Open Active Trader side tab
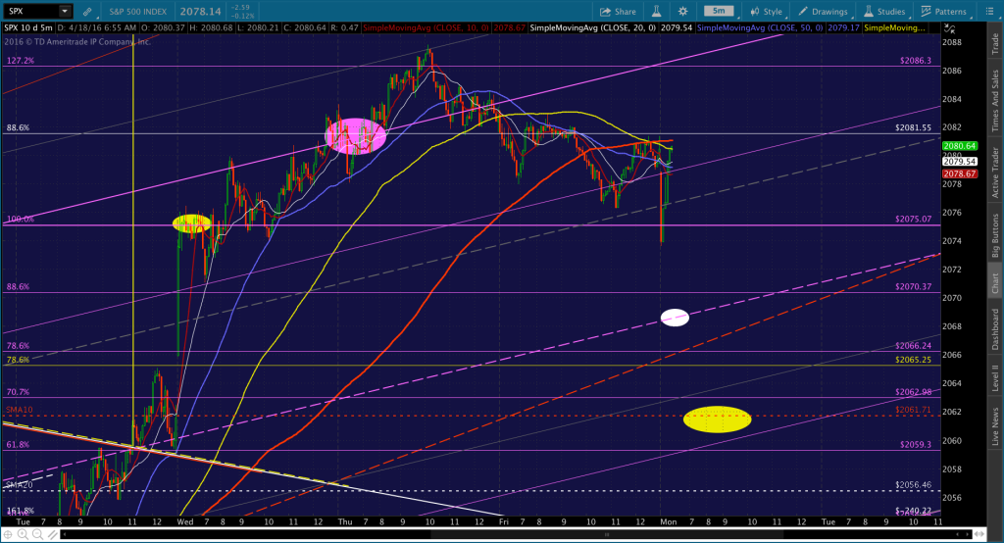 pos(995,173)
